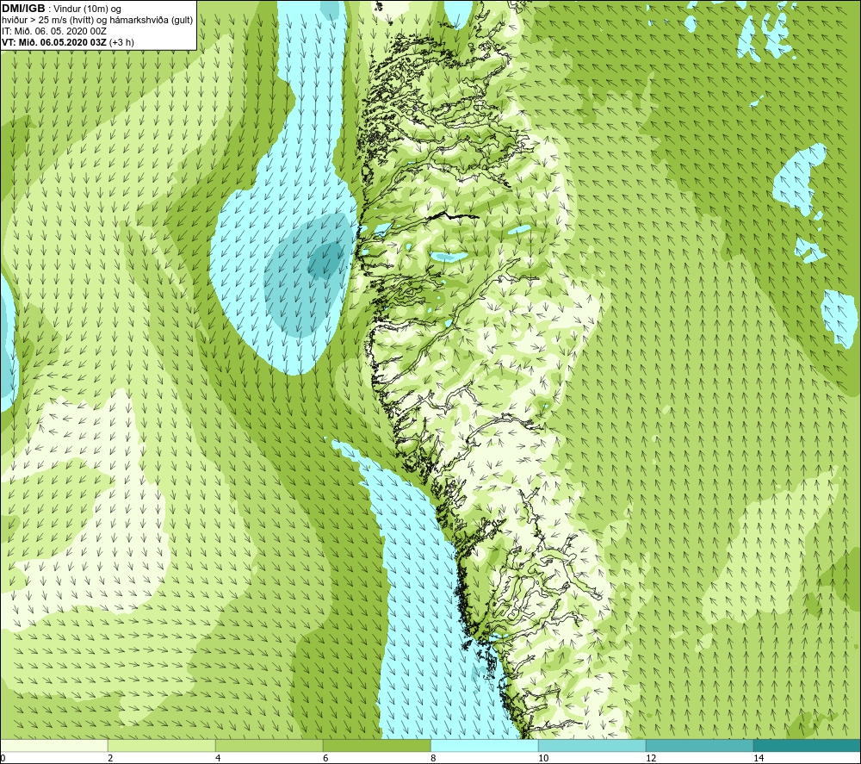Click the legend scale label "0"
The width and height of the screenshot is (861, 764).
point(3,758)
